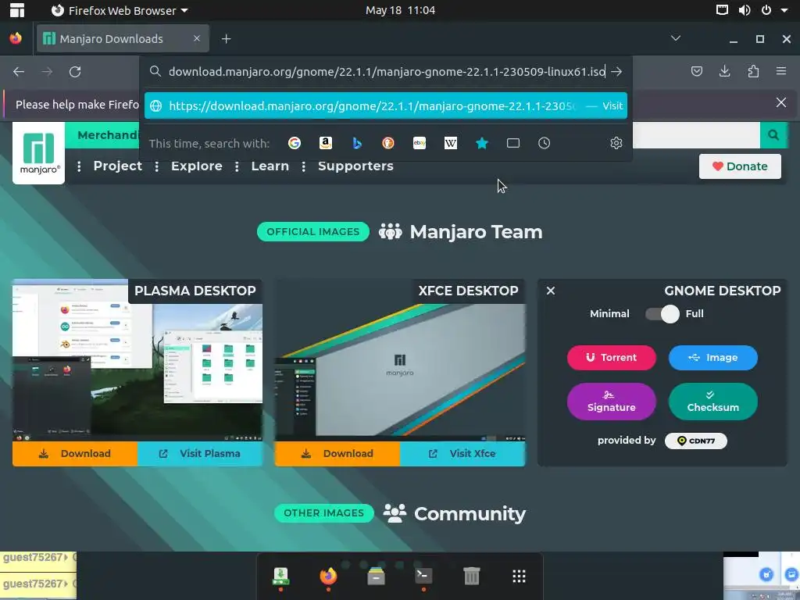Expand the List all tabs chevron
Image resolution: width=800 pixels, height=600 pixels.
(676, 38)
